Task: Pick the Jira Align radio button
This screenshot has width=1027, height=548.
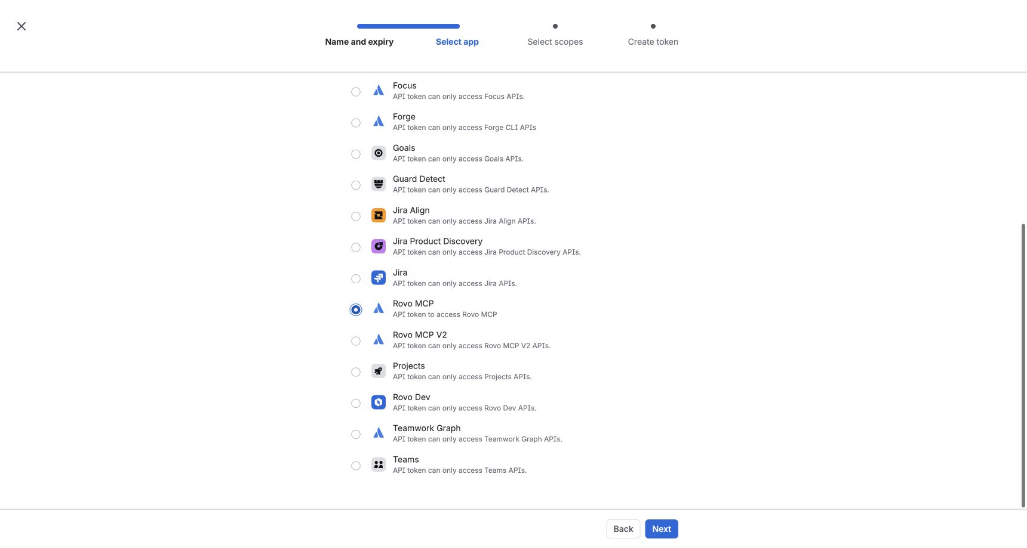Action: click(356, 216)
